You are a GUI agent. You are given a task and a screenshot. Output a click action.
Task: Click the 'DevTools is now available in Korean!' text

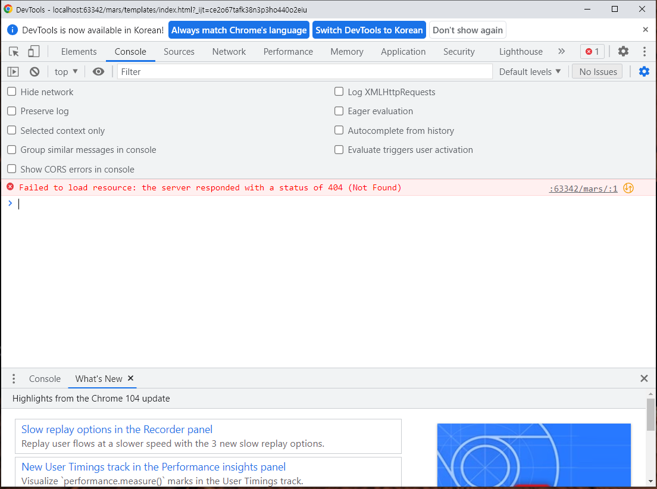pyautogui.click(x=93, y=30)
